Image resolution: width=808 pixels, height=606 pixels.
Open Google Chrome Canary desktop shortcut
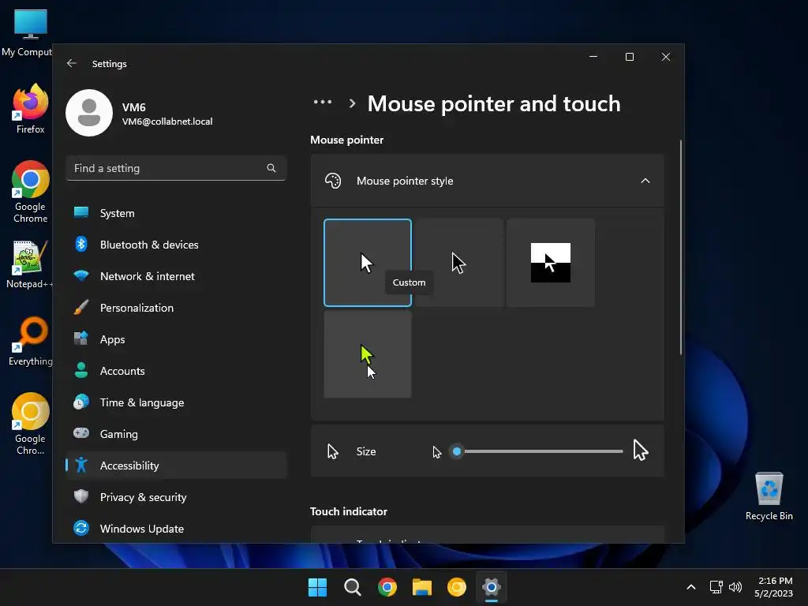(31, 424)
